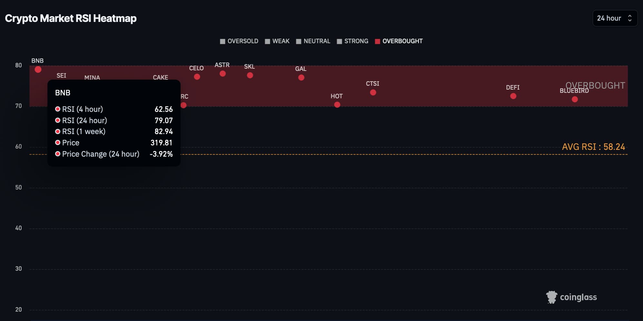Click the timeframe selector up-down arrows
The width and height of the screenshot is (643, 321).
click(629, 18)
